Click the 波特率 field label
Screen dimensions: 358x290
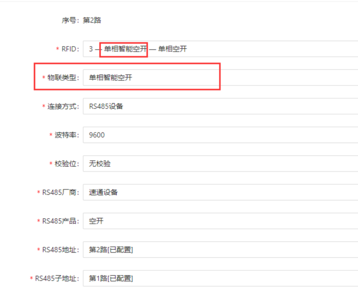point(66,135)
